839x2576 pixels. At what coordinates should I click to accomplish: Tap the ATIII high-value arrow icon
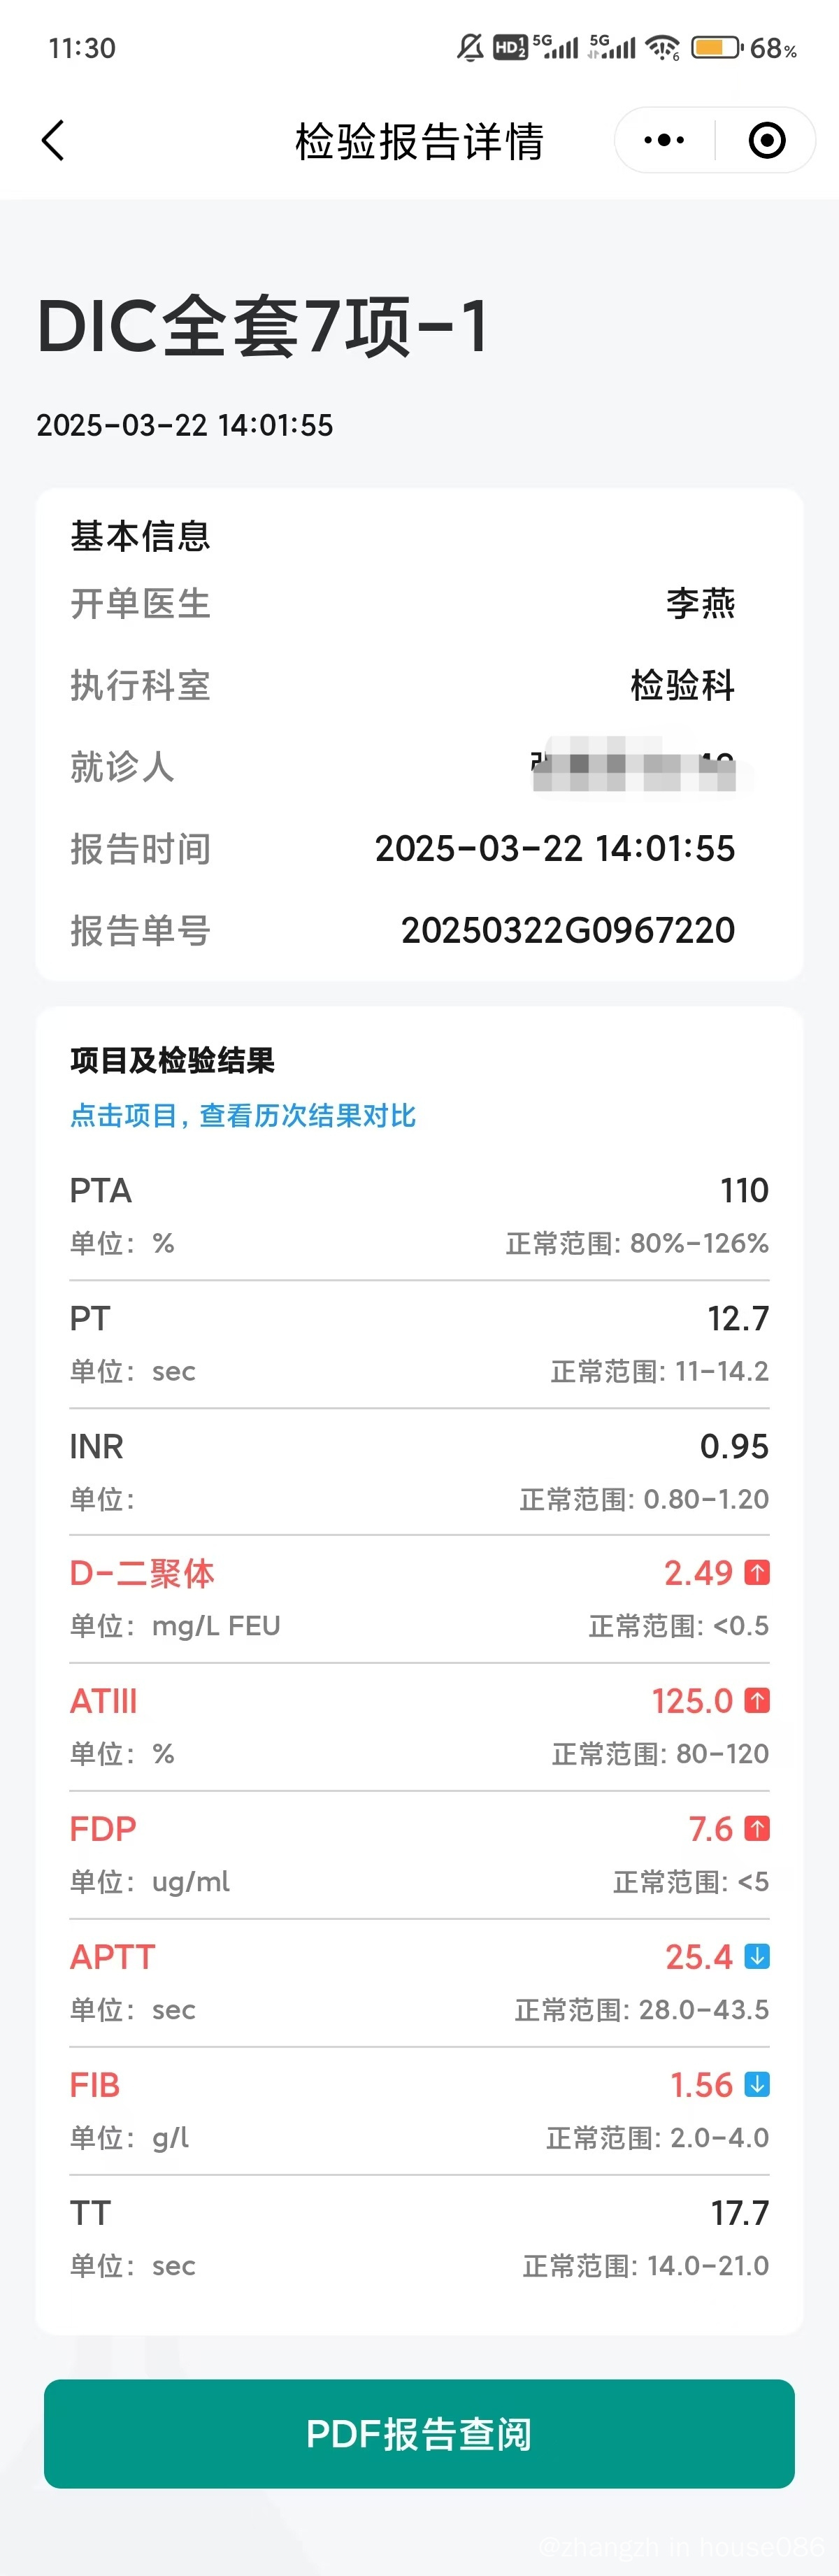[758, 1701]
